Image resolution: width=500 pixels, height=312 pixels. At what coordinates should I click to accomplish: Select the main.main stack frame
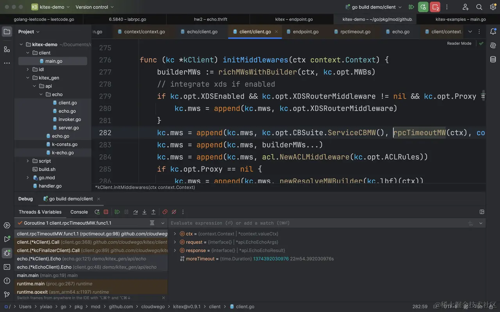(x=28, y=275)
